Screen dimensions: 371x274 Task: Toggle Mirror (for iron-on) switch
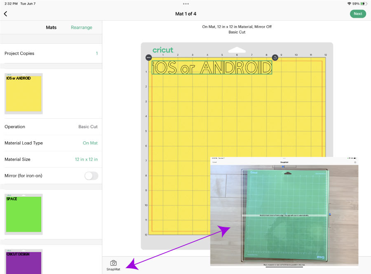coord(92,176)
